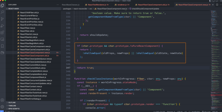The height and width of the screenshot is (112, 222).
Task: Click the react-reconciler breadcrumb
Action: pos(80,9)
